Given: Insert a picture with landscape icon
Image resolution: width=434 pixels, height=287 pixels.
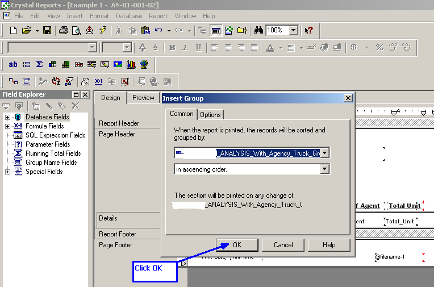Looking at the screenshot, I should 118,65.
